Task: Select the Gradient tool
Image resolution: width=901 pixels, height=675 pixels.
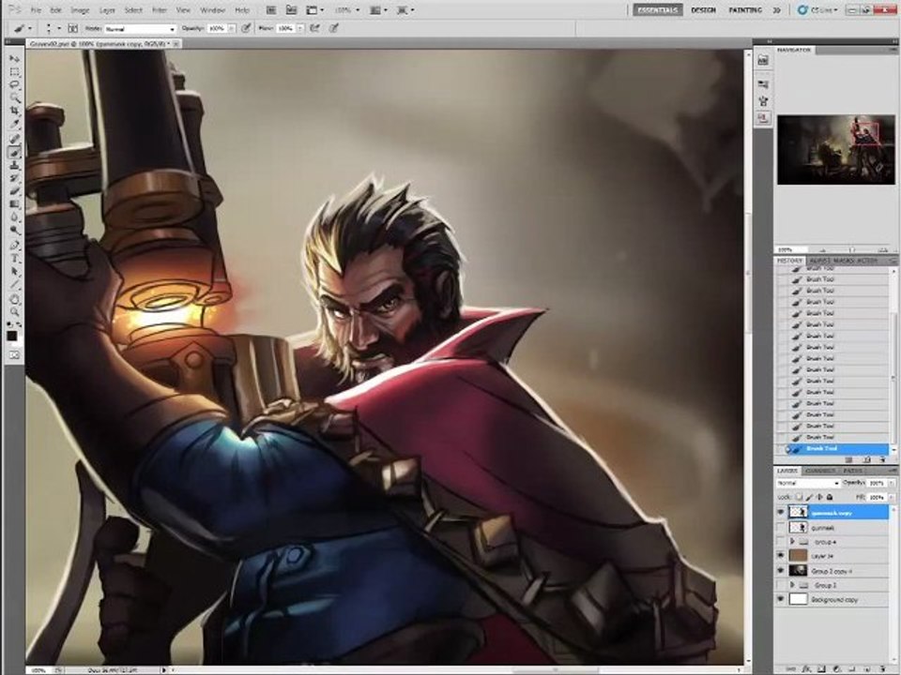Action: click(14, 204)
